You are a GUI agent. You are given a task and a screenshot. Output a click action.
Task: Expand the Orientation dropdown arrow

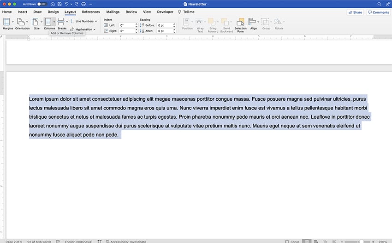coord(27,22)
